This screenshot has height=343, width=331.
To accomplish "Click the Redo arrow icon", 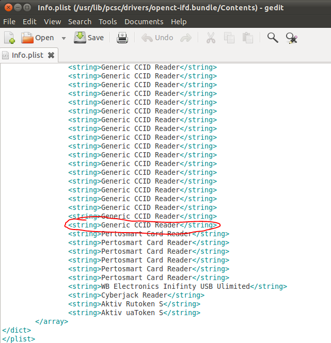I will (x=186, y=38).
